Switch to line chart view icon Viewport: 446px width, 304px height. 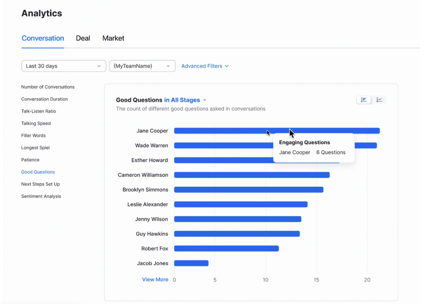379,100
